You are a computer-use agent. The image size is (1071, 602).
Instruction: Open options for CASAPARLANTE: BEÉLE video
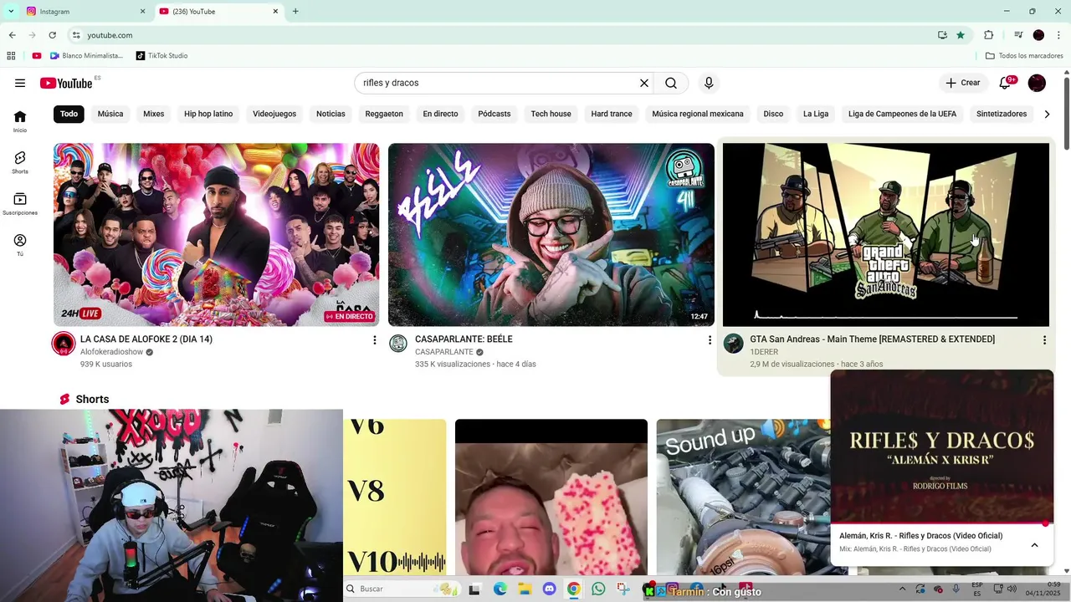(710, 340)
